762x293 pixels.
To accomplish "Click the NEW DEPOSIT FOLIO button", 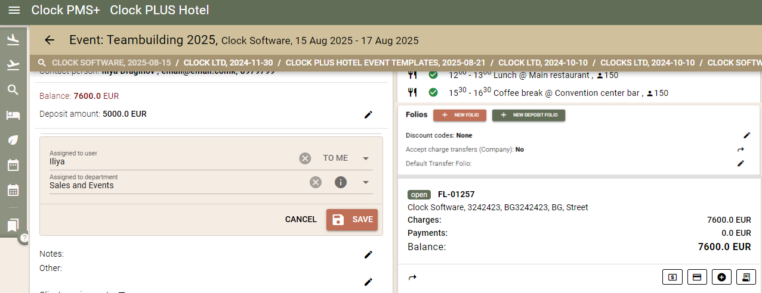I will click(x=529, y=115).
